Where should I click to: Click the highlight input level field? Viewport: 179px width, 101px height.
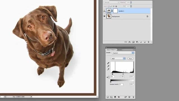point(132,77)
